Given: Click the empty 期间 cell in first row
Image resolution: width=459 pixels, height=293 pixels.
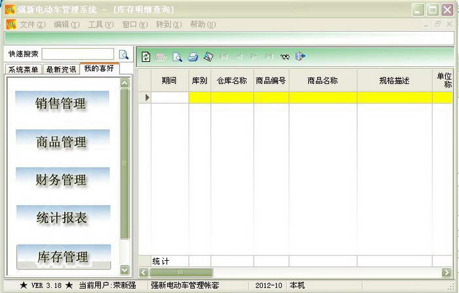Looking at the screenshot, I should click(x=170, y=97).
